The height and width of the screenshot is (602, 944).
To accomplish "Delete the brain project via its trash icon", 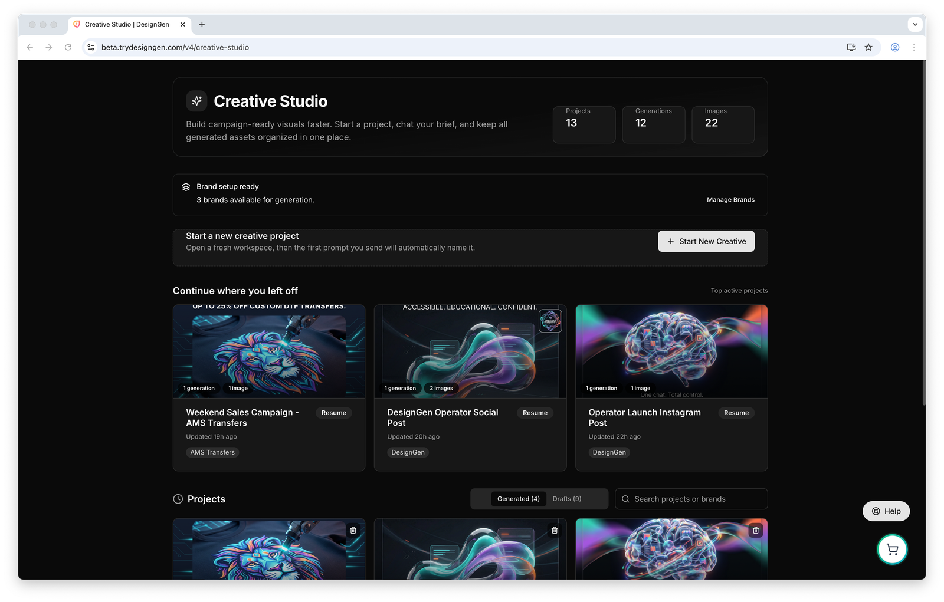I will tap(756, 531).
